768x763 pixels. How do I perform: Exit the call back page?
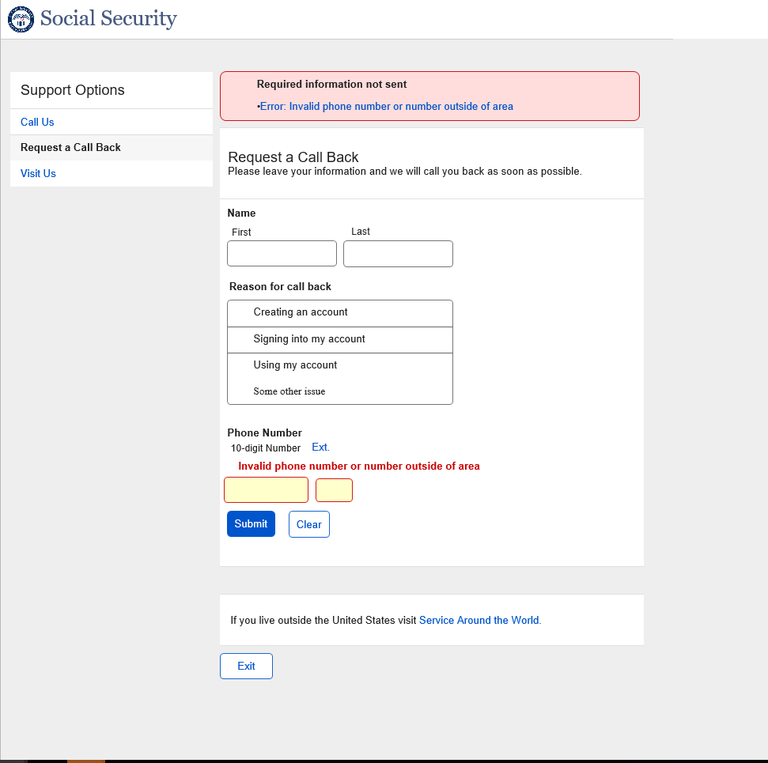246,667
